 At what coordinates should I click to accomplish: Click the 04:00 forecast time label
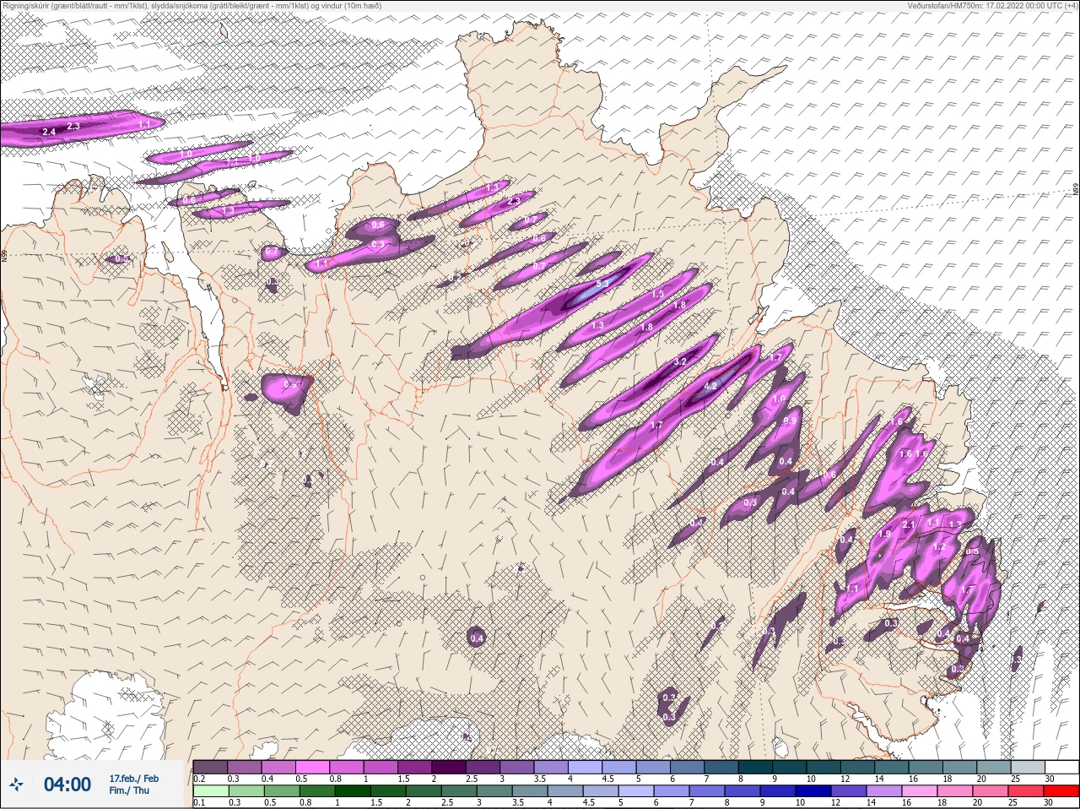pos(67,785)
